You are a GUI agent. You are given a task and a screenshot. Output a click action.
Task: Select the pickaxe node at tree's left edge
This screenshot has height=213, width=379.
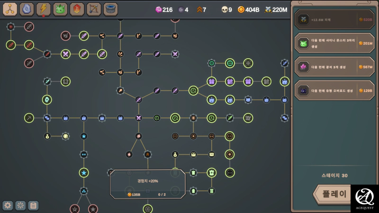coord(29,118)
